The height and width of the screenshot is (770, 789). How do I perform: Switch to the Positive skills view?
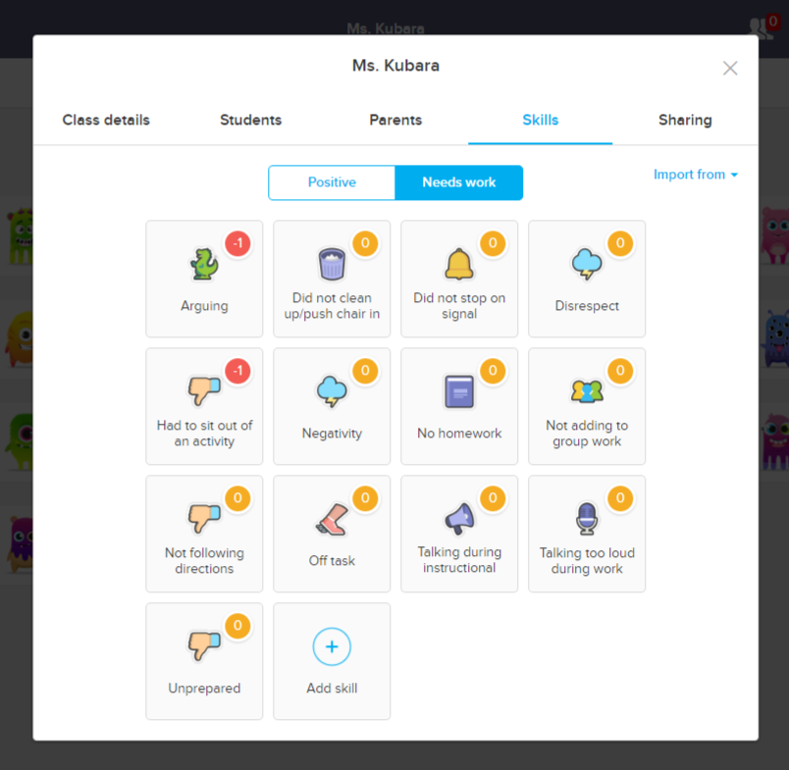[332, 182]
